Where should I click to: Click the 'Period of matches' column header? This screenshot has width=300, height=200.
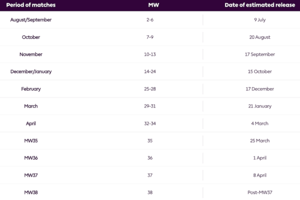(31, 5)
